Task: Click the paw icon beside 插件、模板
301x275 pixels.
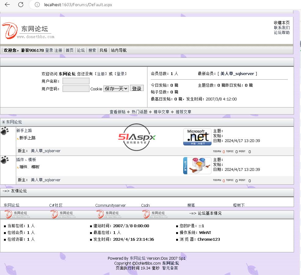Action: point(5,160)
